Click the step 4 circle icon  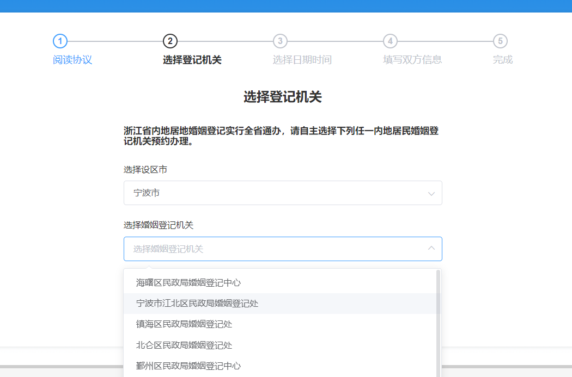point(390,41)
